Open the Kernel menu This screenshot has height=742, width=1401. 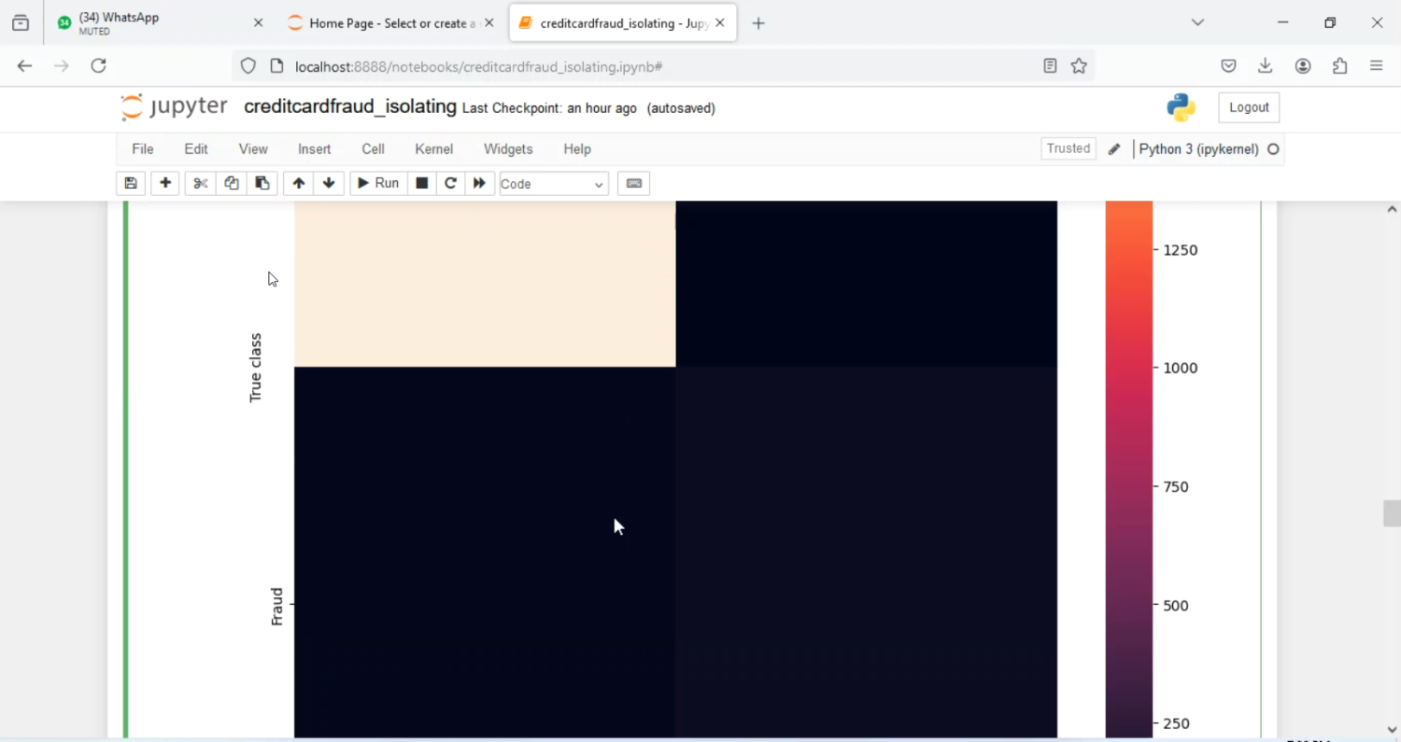click(433, 149)
